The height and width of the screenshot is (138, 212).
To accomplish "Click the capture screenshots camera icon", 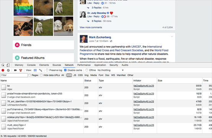I will [15, 70].
